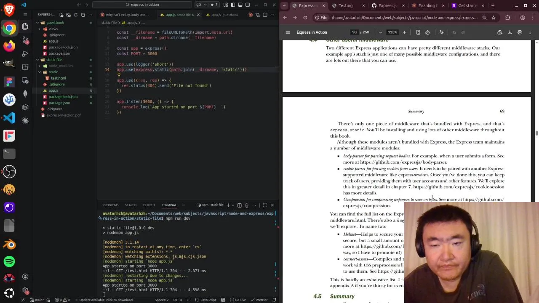Image resolution: width=539 pixels, height=303 pixels.
Task: Maximize the terminal panel size
Action: (x=265, y=205)
